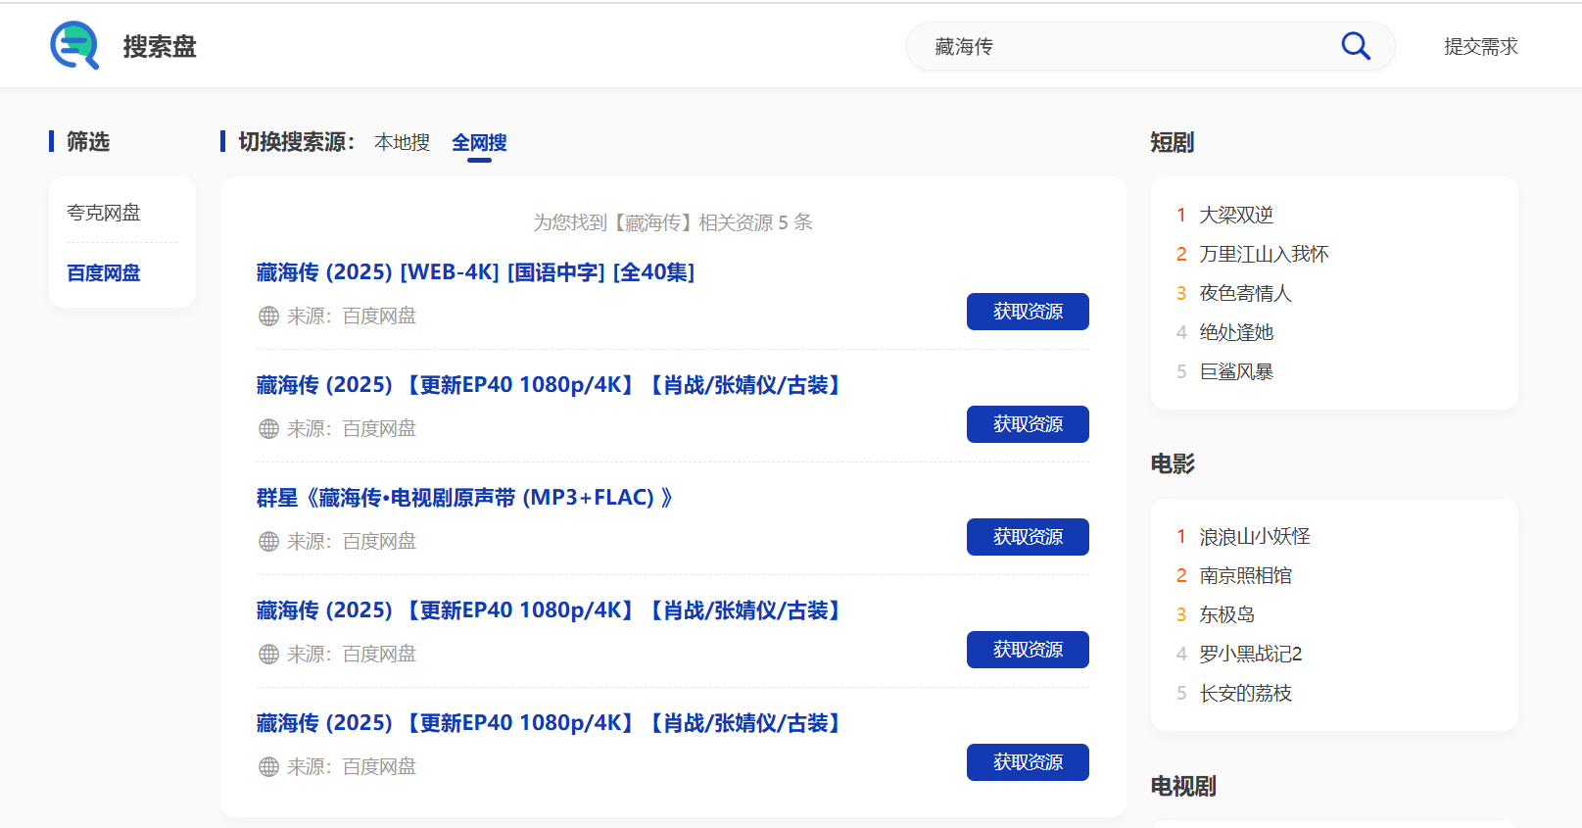The width and height of the screenshot is (1582, 828).
Task: Click the 搜索盘 logo icon
Action: click(74, 45)
